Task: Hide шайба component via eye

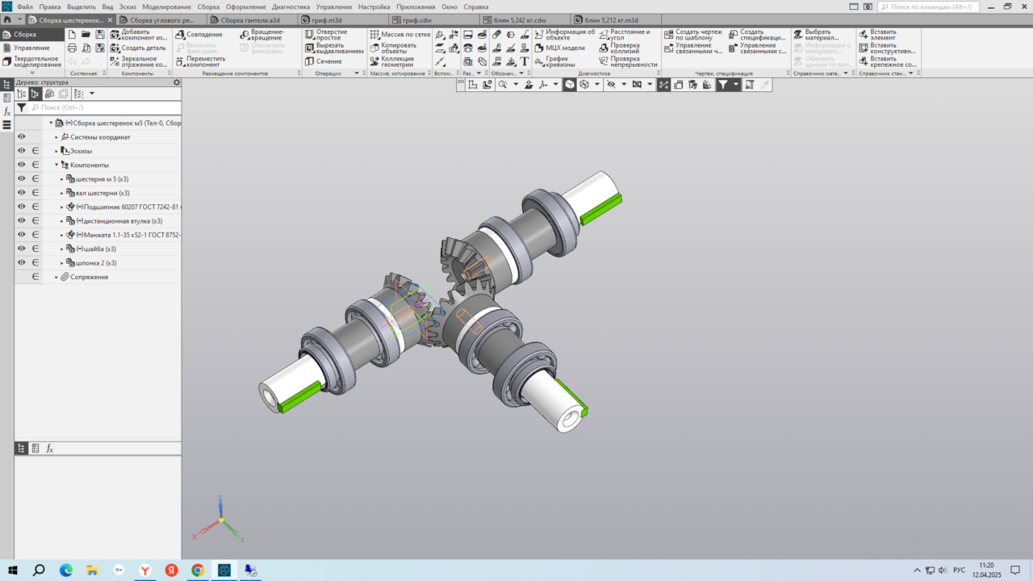Action: pos(22,249)
